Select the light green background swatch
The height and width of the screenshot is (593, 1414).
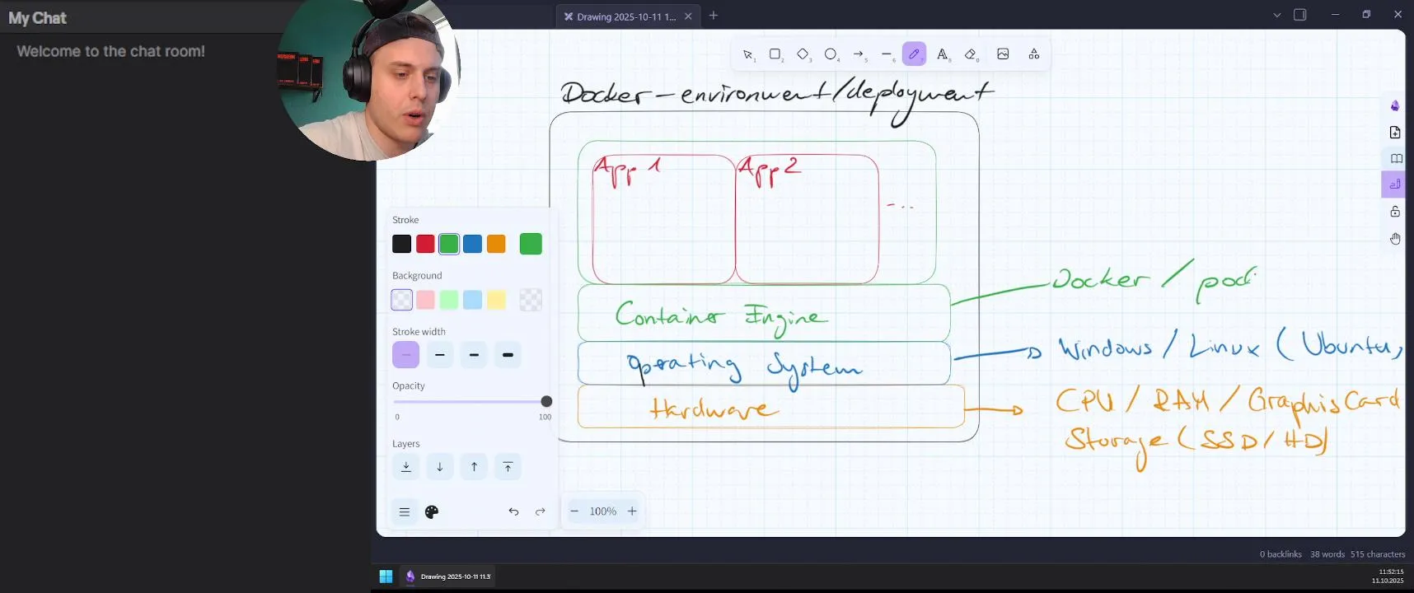pyautogui.click(x=449, y=300)
